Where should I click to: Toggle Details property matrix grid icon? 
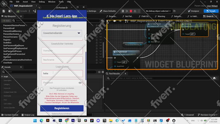(99, 72)
